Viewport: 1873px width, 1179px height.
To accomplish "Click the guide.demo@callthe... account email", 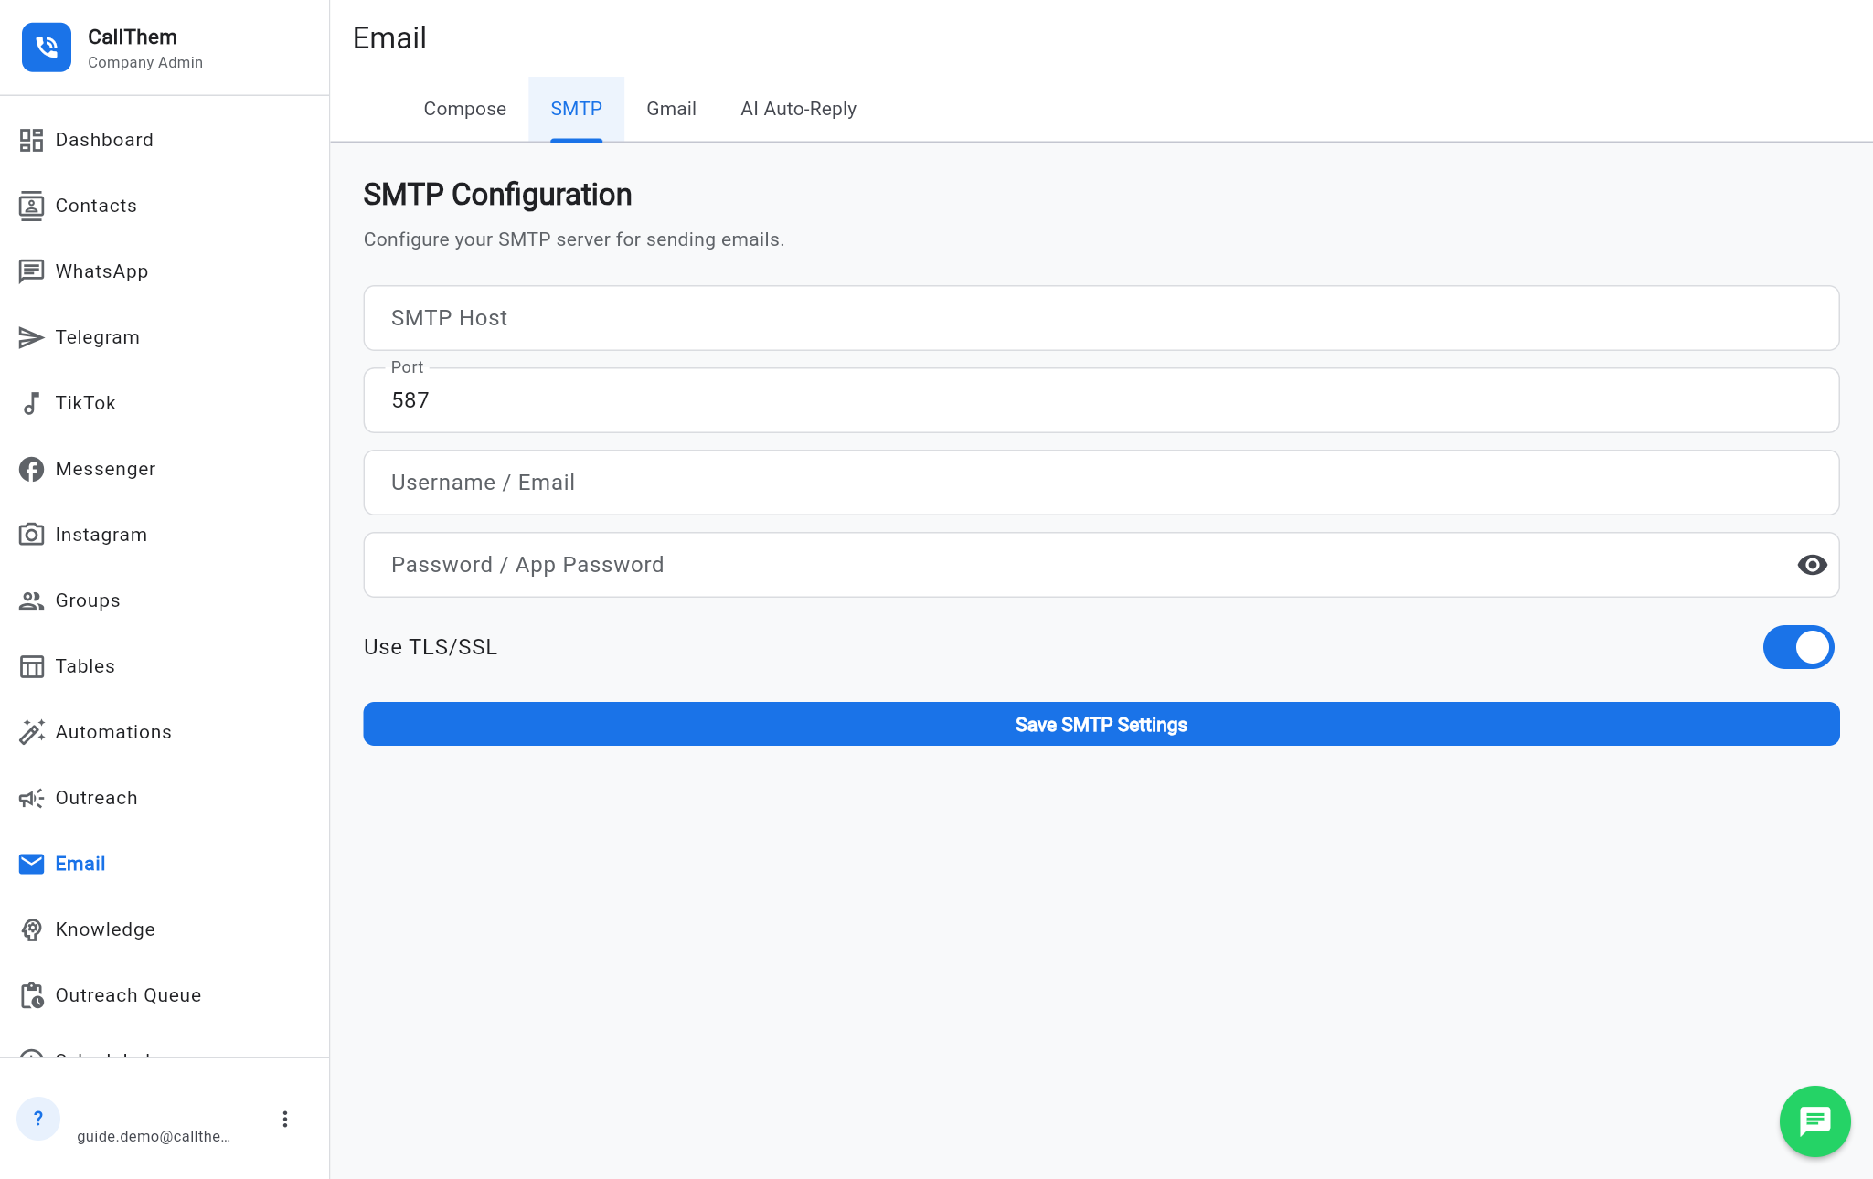I will pyautogui.click(x=154, y=1136).
